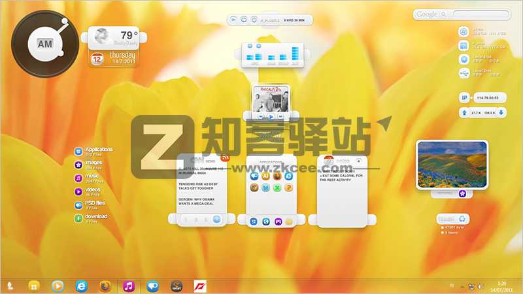The image size is (523, 294).
Task: Launch the green X app in applications widget
Action: (x=277, y=188)
